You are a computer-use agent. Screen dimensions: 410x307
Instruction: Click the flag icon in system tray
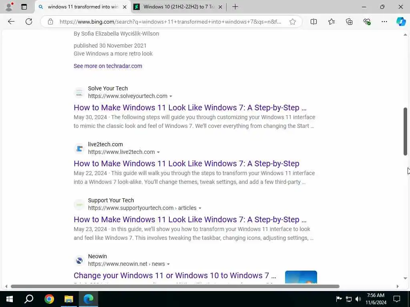coord(339,299)
